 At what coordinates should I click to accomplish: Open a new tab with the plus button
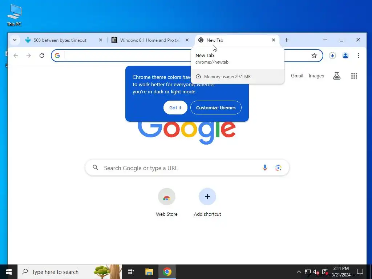(x=287, y=40)
